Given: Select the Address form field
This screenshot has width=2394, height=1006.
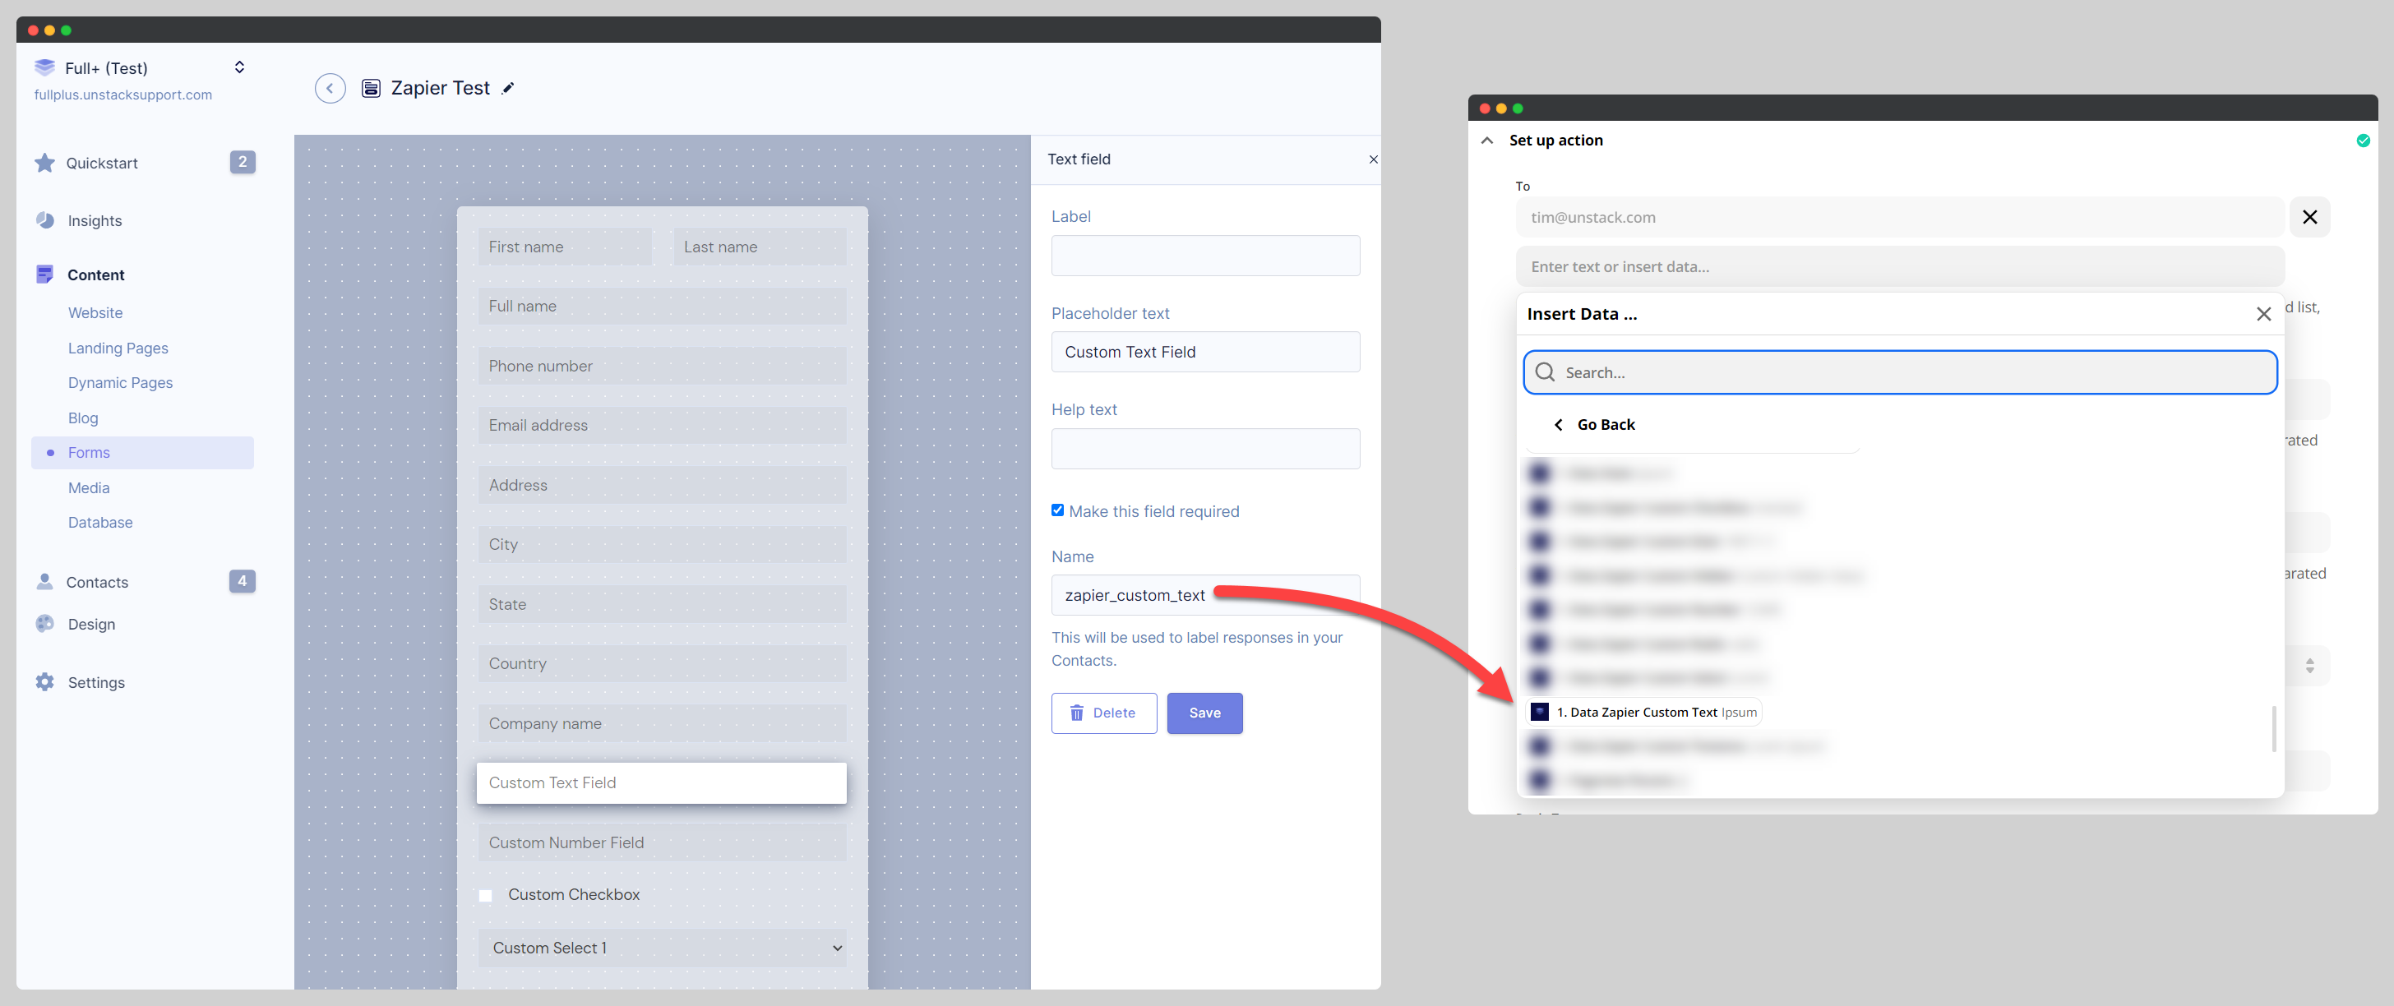Looking at the screenshot, I should (662, 485).
